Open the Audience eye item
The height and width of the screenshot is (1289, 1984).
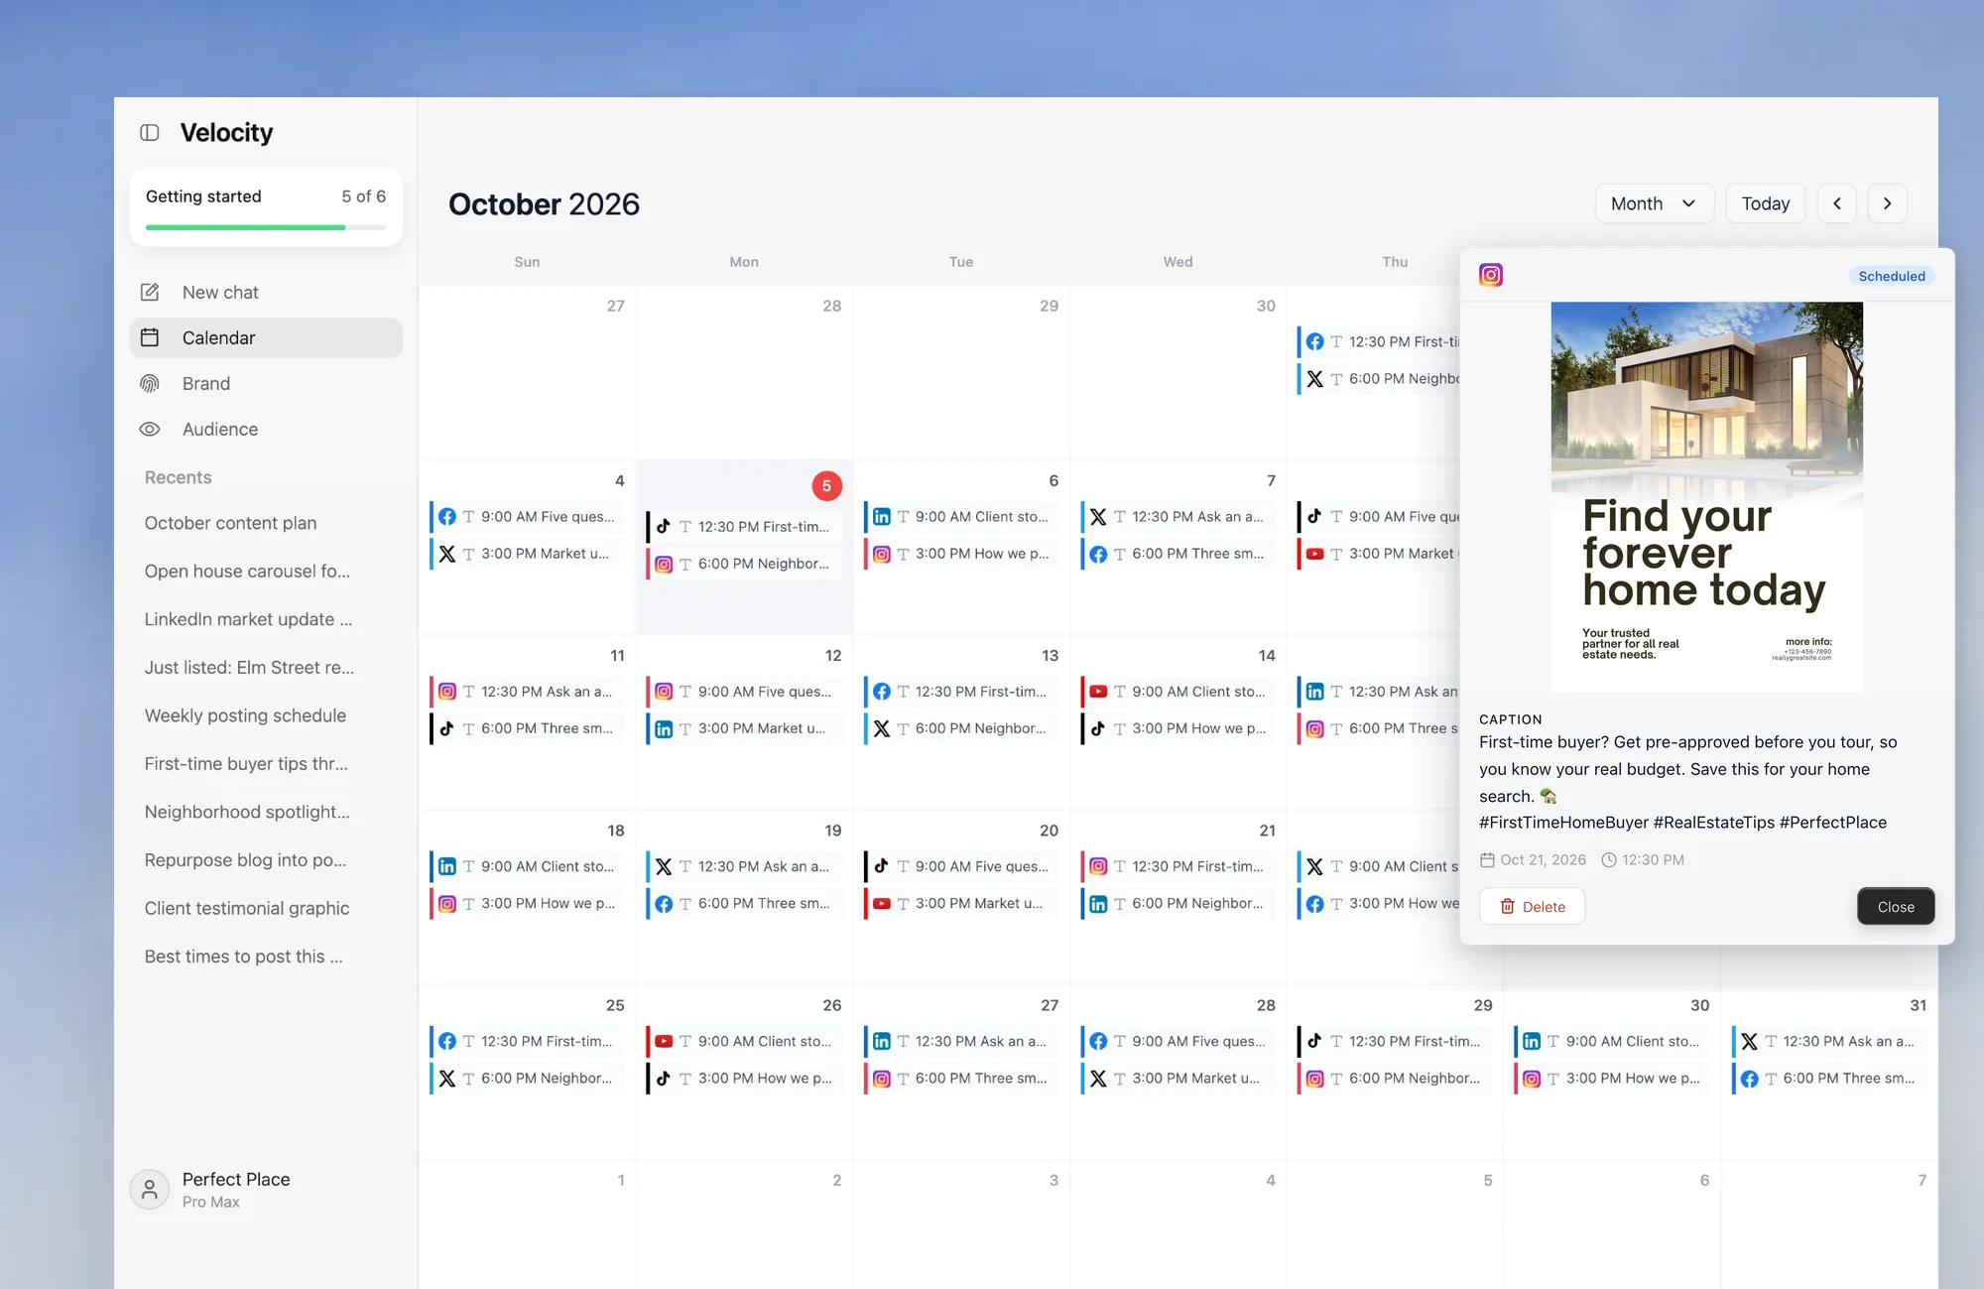[266, 429]
